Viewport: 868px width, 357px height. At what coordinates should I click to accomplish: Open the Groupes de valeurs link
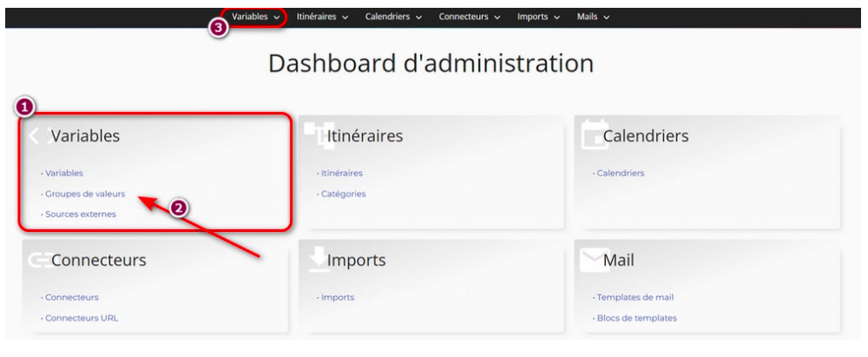point(84,194)
